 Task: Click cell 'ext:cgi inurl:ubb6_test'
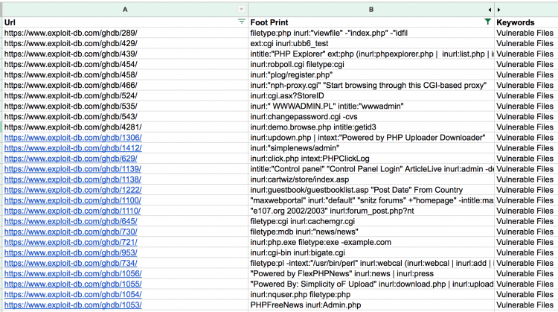click(371, 43)
